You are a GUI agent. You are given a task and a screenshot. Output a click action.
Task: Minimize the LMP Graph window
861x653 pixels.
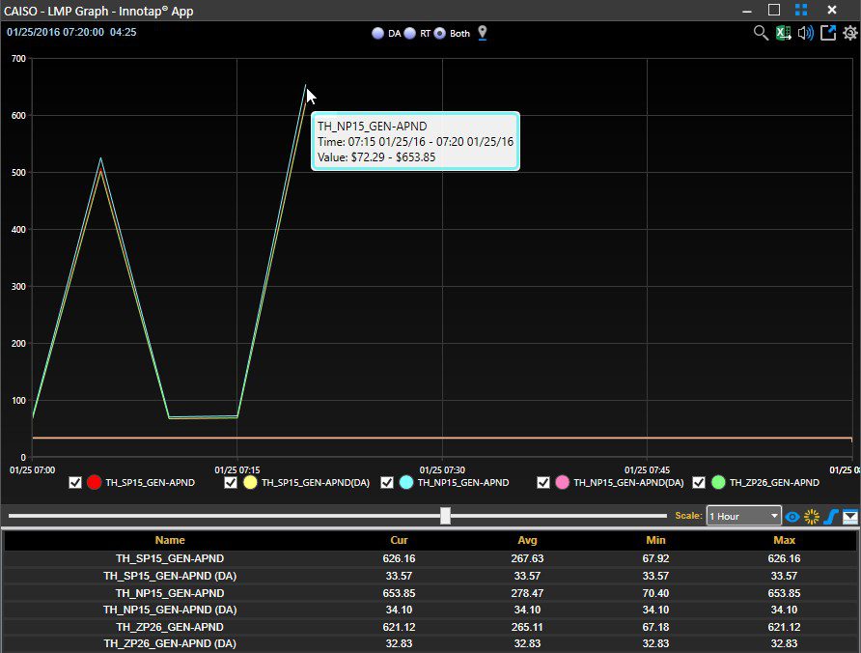(x=747, y=10)
